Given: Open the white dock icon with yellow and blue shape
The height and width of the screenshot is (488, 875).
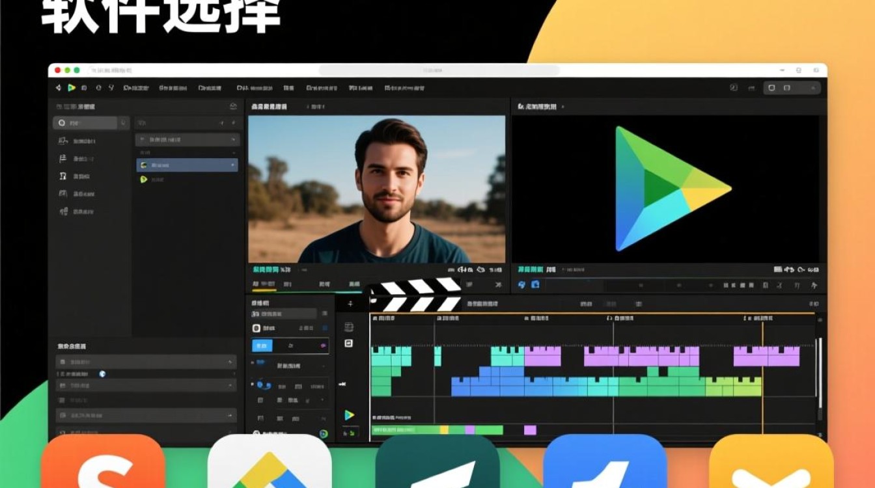Looking at the screenshot, I should 270,461.
